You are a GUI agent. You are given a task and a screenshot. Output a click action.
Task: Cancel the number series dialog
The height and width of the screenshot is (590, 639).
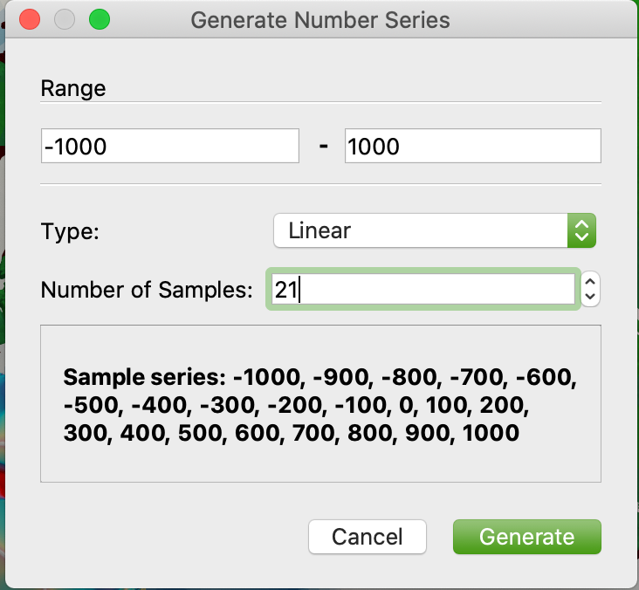click(x=368, y=537)
